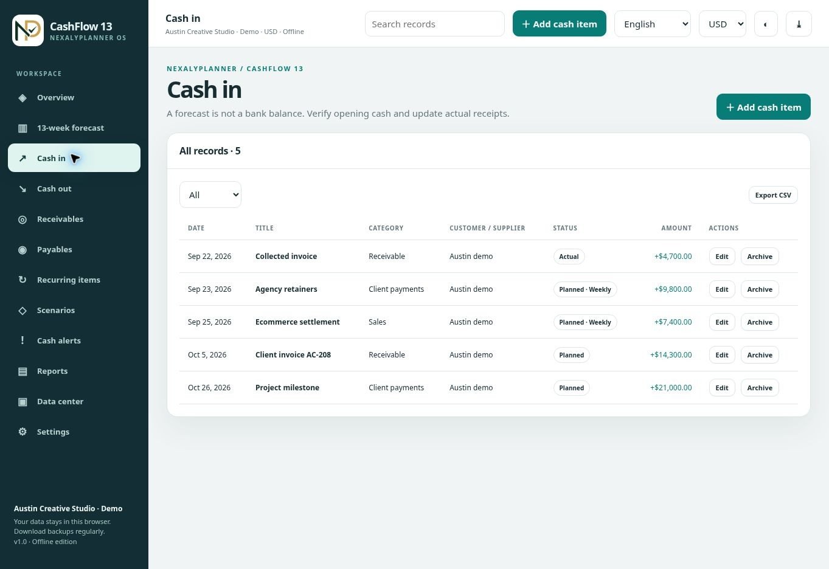Click the Scenarios diamond outline icon

(x=23, y=311)
